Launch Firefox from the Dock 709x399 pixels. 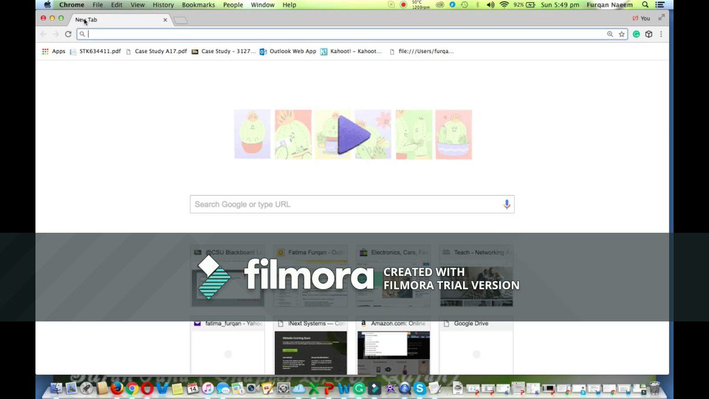(117, 388)
